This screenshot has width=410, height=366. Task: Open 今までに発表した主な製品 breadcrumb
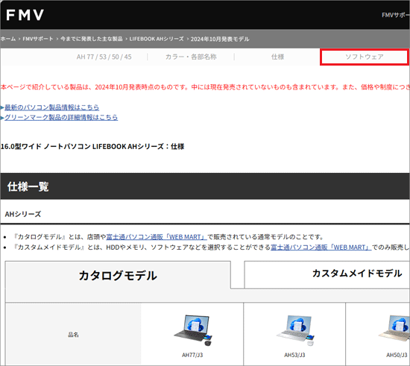point(92,39)
